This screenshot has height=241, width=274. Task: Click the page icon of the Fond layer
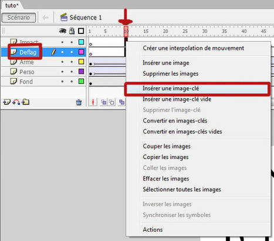(x=13, y=81)
